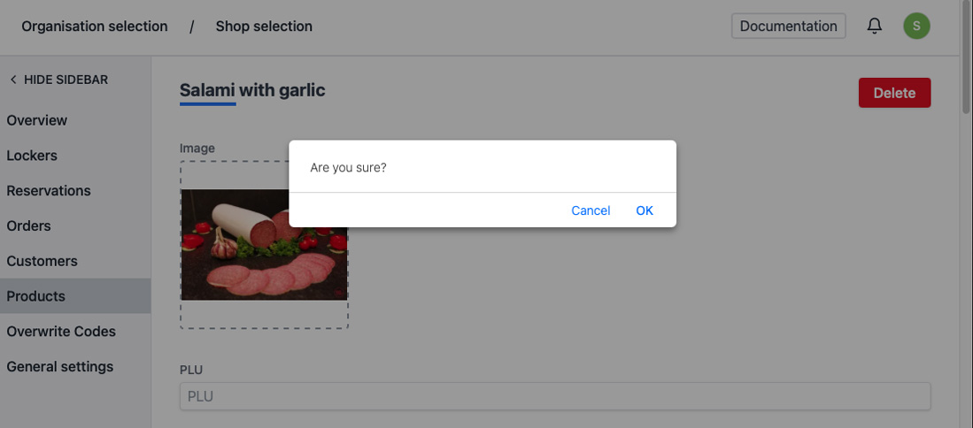Go to Shop selection breadcrumb
The image size is (973, 428).
[x=264, y=27]
